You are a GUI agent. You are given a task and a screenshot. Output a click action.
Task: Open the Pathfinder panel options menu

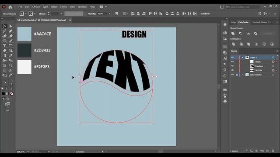click(277, 22)
